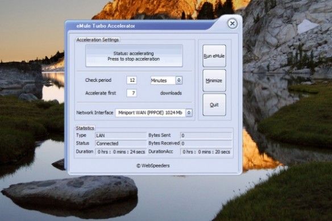
Task: Click the Duration value 24 secs
Action: 121,152
